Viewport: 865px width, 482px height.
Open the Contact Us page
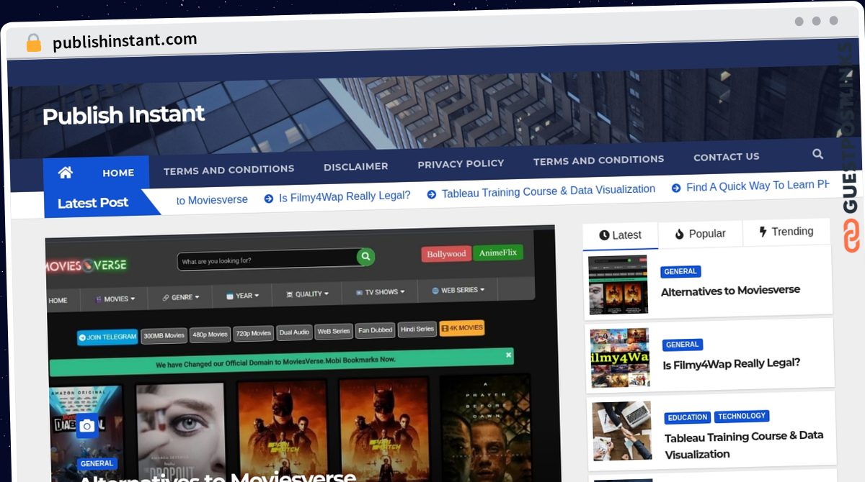[726, 157]
